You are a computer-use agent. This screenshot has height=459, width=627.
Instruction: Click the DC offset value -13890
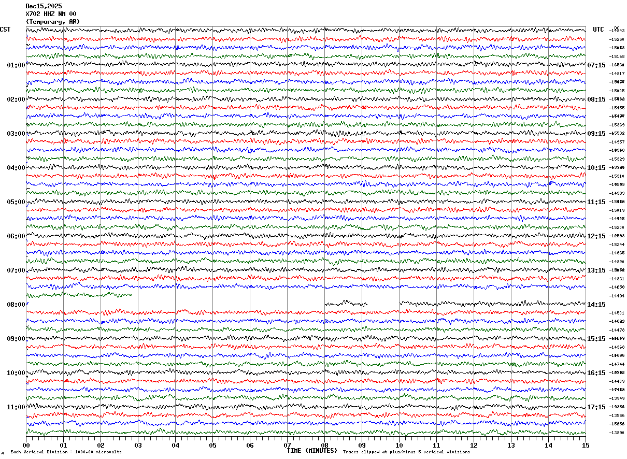[617, 433]
